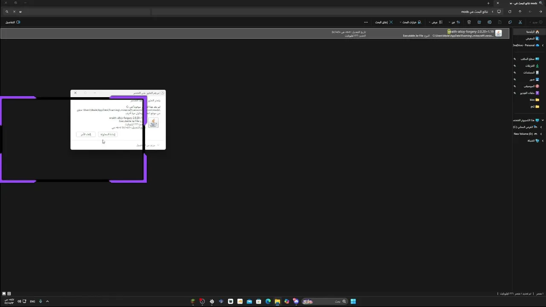Click the Up arrow navigation icon
The image size is (546, 307).
click(x=520, y=12)
